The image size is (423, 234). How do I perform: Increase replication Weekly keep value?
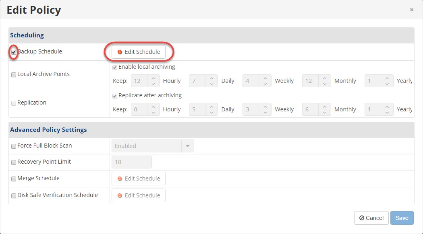(265, 107)
